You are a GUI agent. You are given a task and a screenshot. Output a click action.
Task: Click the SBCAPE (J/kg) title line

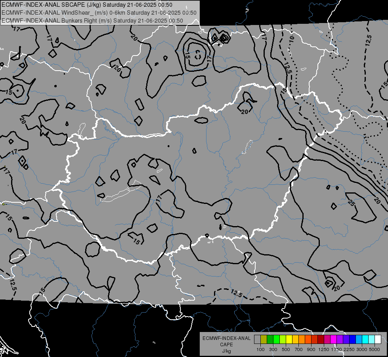pyautogui.click(x=87, y=5)
